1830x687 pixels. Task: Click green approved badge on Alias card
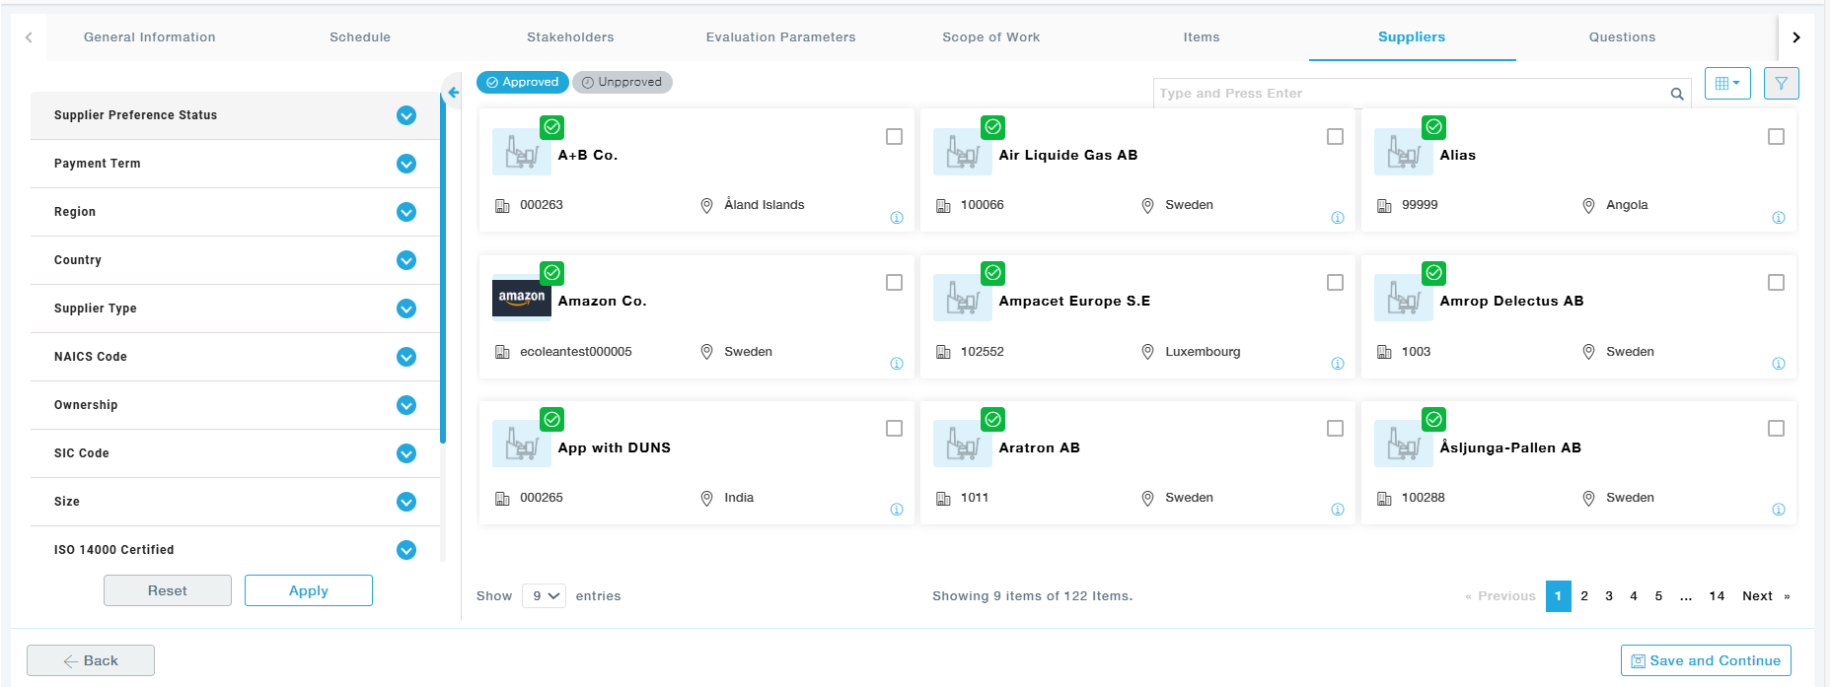[x=1433, y=127]
